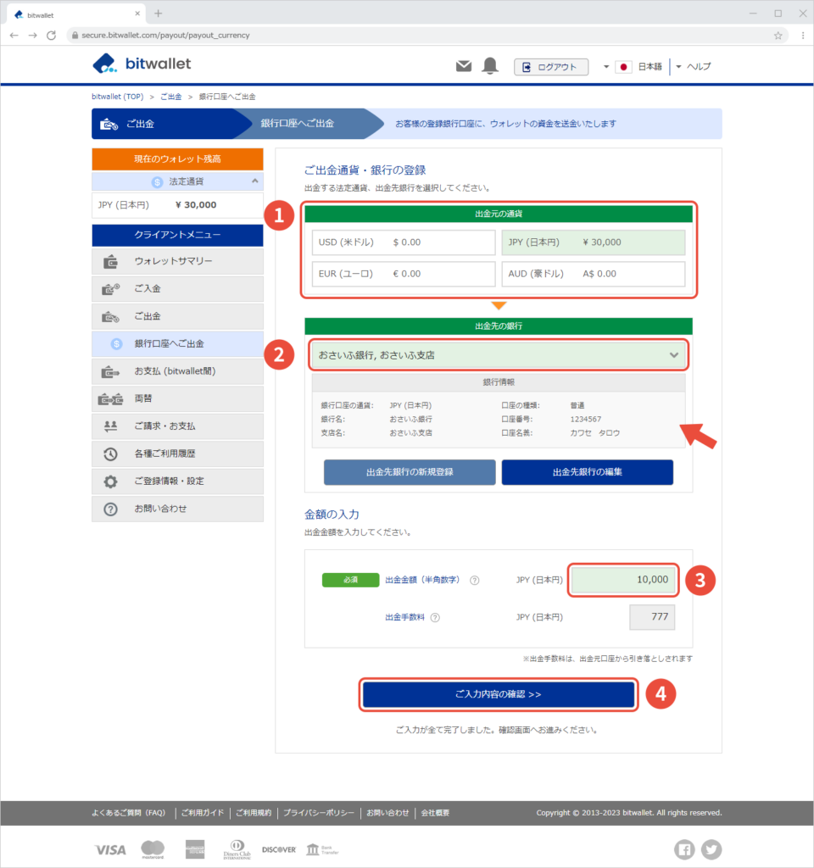Open 会社概要 footer link
The height and width of the screenshot is (868, 814).
(x=435, y=813)
